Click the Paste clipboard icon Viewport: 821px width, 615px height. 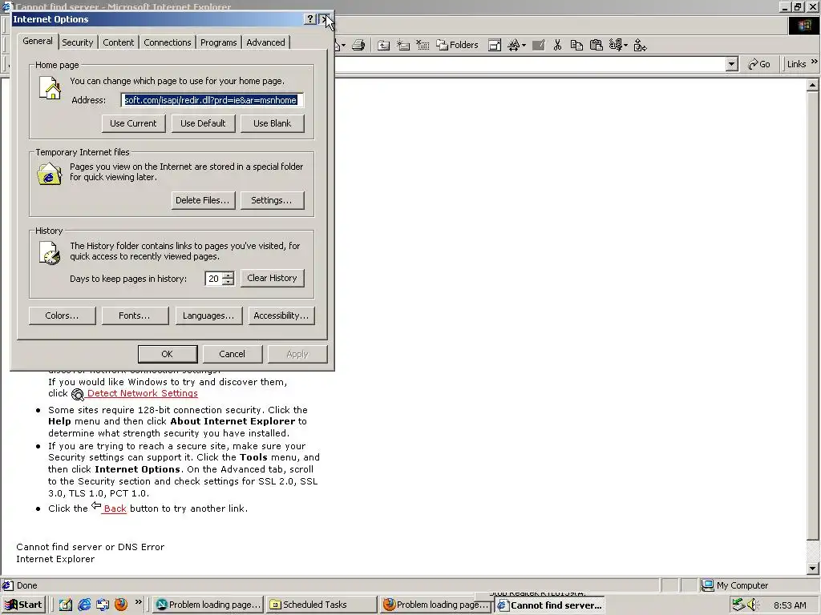[596, 46]
